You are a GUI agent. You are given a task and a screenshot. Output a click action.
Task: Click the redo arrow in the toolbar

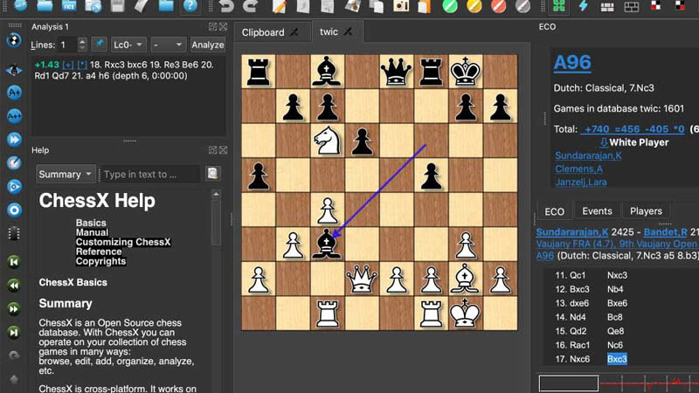click(x=250, y=6)
